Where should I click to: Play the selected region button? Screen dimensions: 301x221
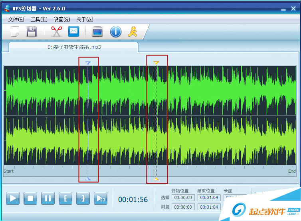click(x=101, y=198)
